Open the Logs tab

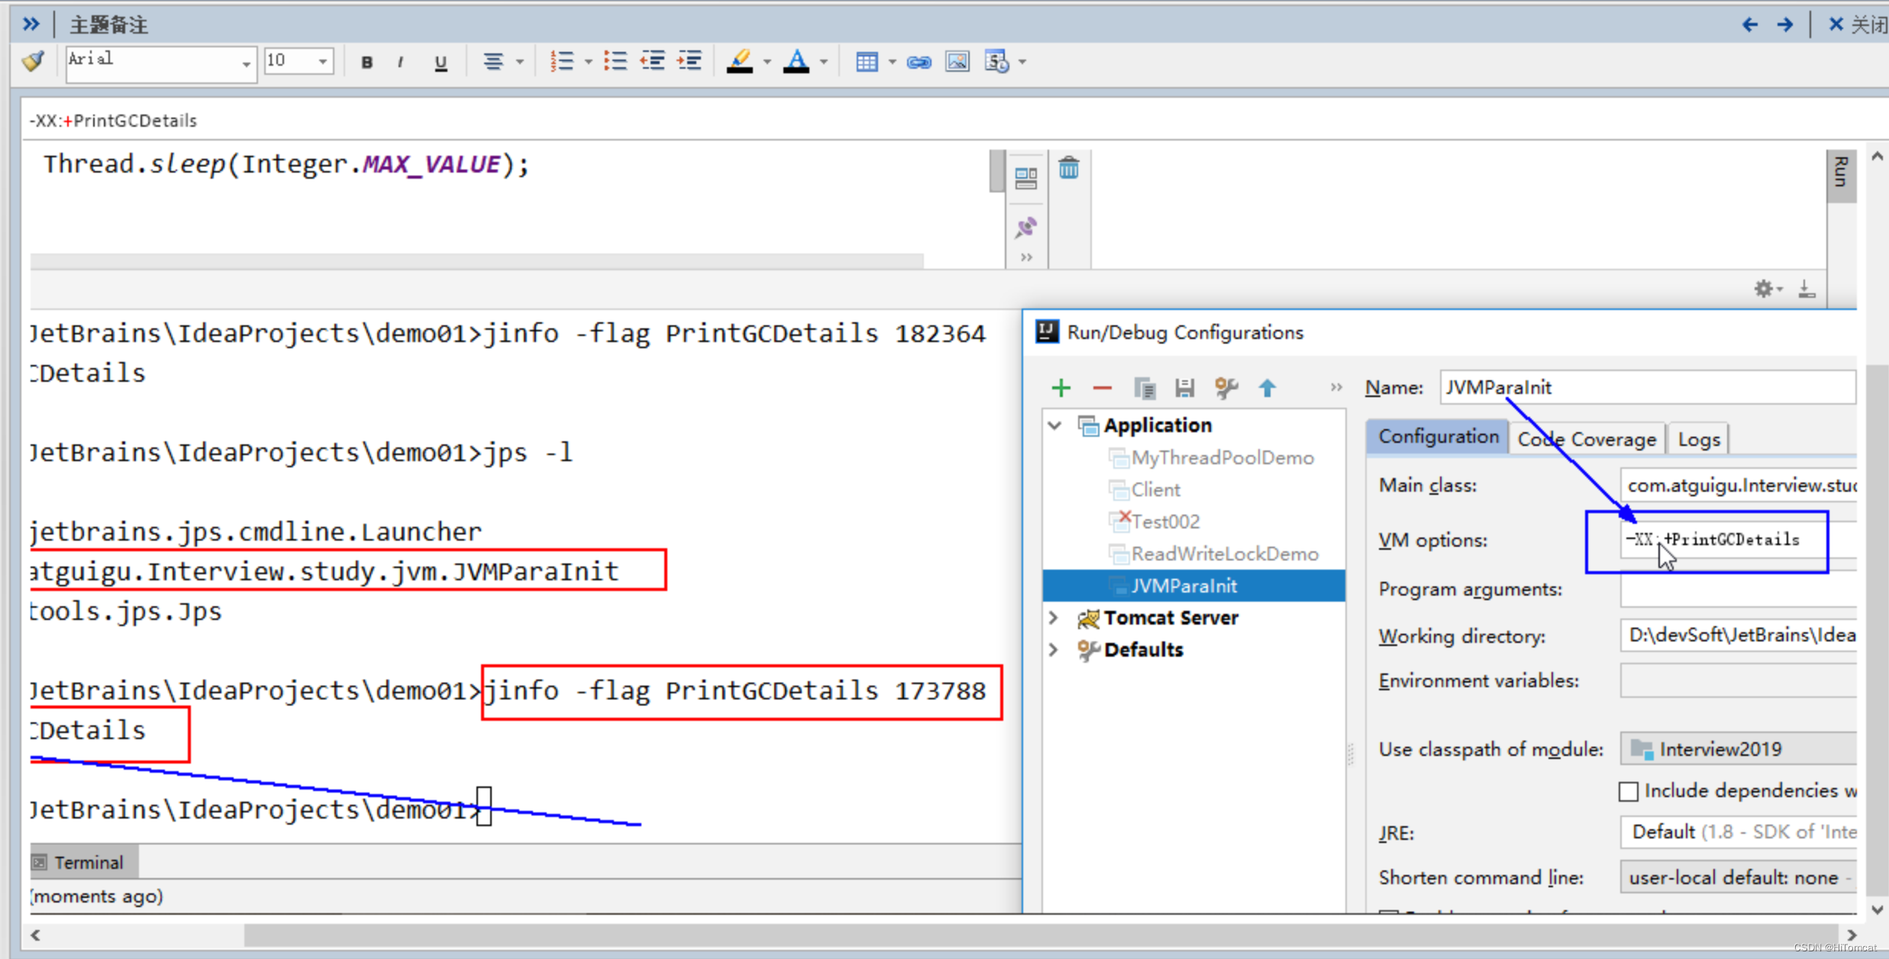coord(1698,439)
